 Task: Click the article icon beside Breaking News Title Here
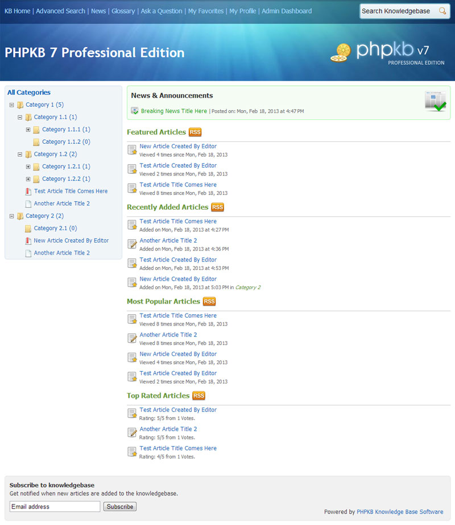(135, 111)
